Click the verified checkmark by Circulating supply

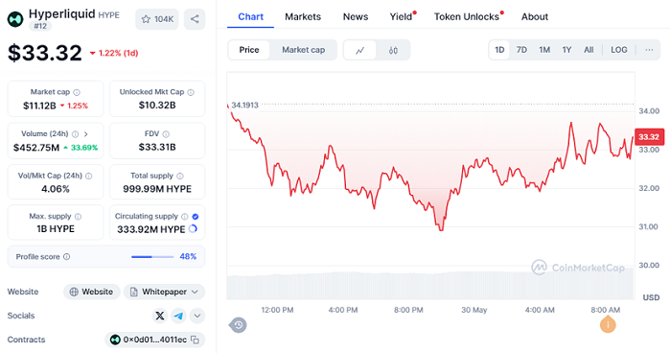click(x=196, y=217)
